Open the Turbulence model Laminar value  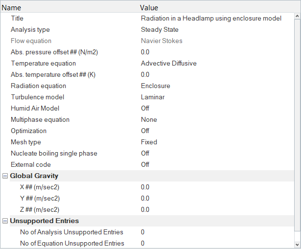(x=153, y=97)
